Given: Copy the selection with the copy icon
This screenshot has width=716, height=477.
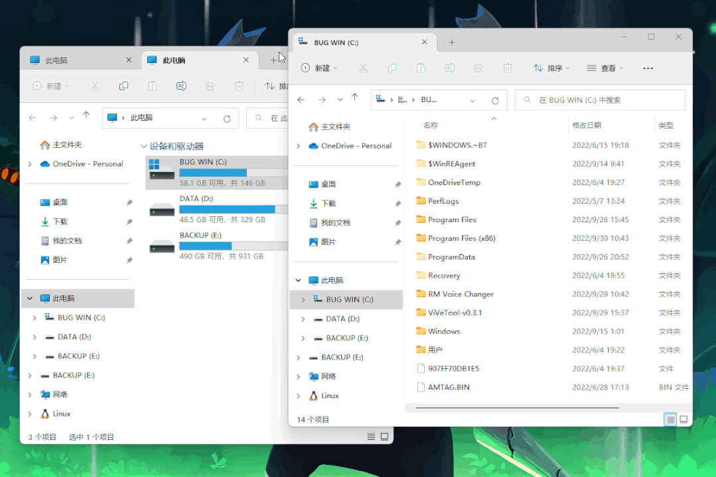Looking at the screenshot, I should pyautogui.click(x=392, y=68).
